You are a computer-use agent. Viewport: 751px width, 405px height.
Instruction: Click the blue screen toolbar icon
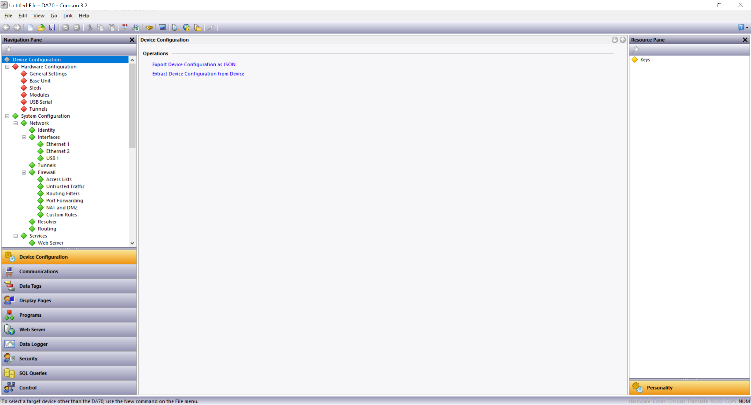point(162,28)
